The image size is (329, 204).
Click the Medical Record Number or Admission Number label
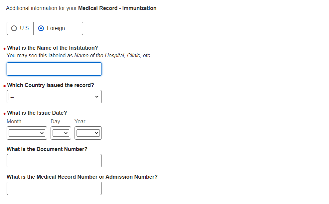(82, 177)
